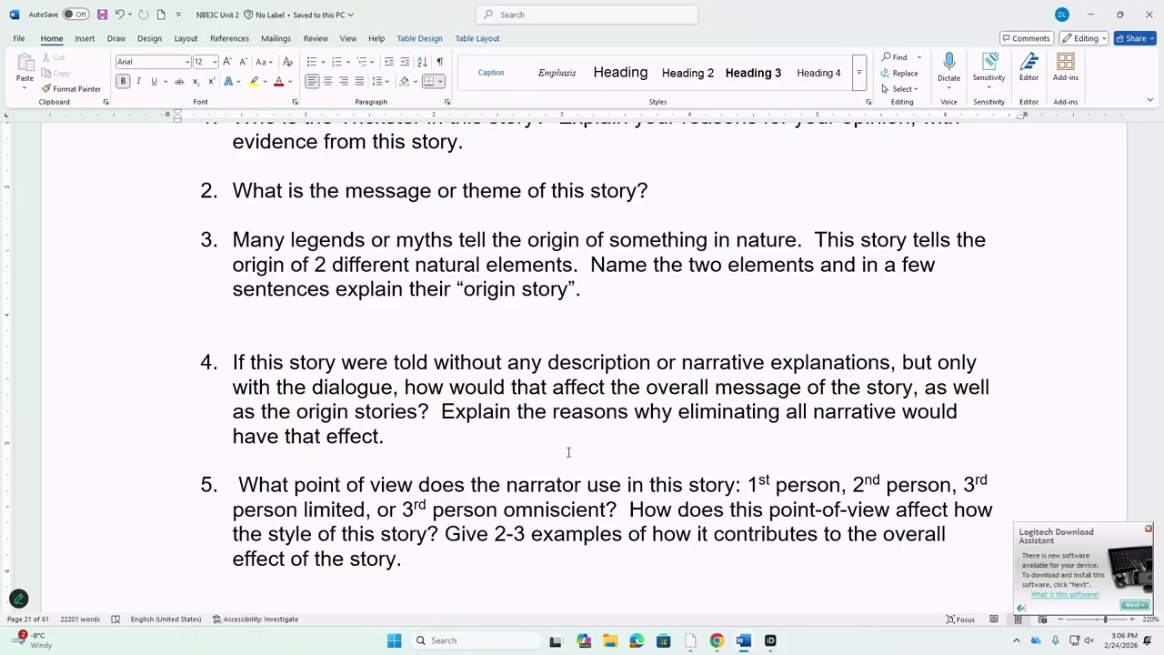This screenshot has width=1164, height=655.
Task: Open File Explorer from taskbar
Action: click(610, 640)
